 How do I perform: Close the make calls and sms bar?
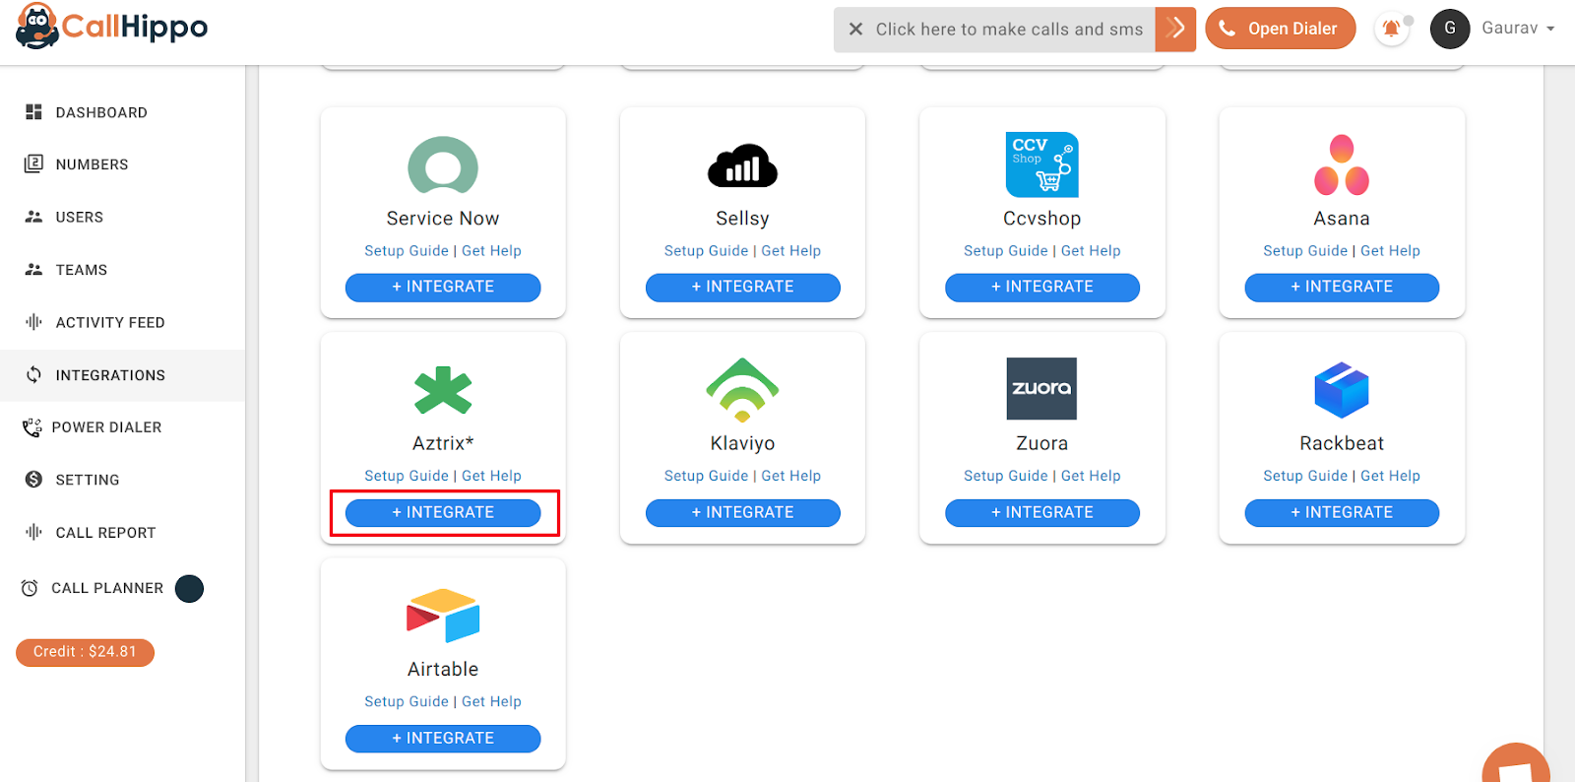click(855, 30)
